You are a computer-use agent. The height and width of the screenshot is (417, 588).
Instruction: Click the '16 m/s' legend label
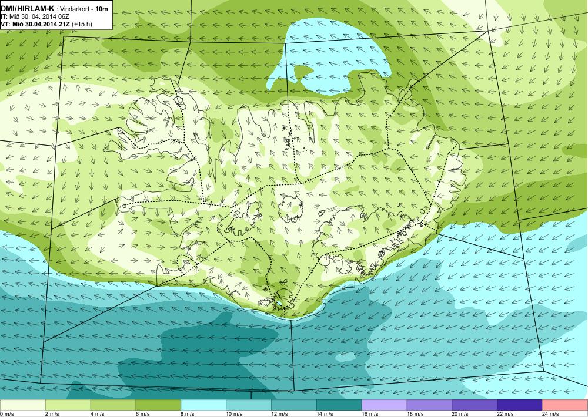pos(370,414)
